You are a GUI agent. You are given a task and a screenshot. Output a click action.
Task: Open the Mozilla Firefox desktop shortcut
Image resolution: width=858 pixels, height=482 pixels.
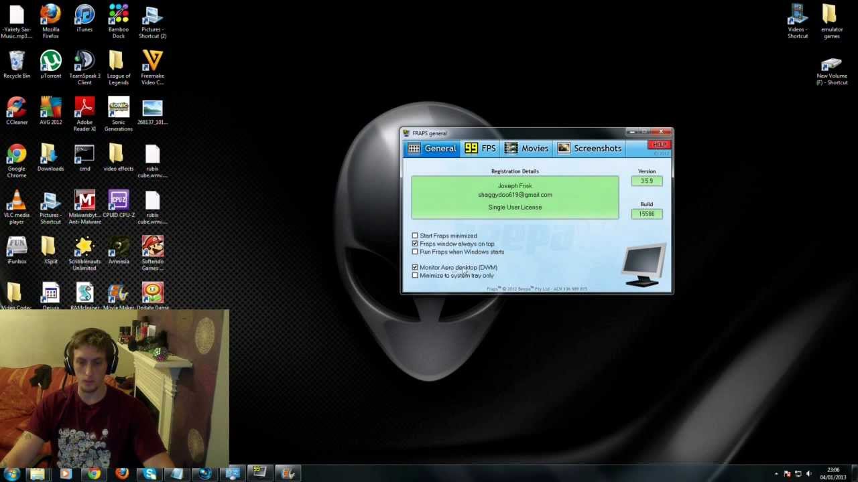50,21
